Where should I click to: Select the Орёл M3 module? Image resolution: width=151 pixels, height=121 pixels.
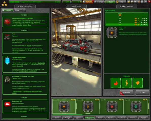click(x=112, y=106)
